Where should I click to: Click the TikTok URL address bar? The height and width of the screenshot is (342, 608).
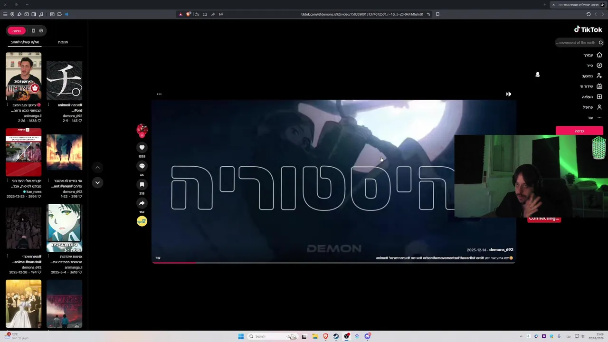[362, 14]
